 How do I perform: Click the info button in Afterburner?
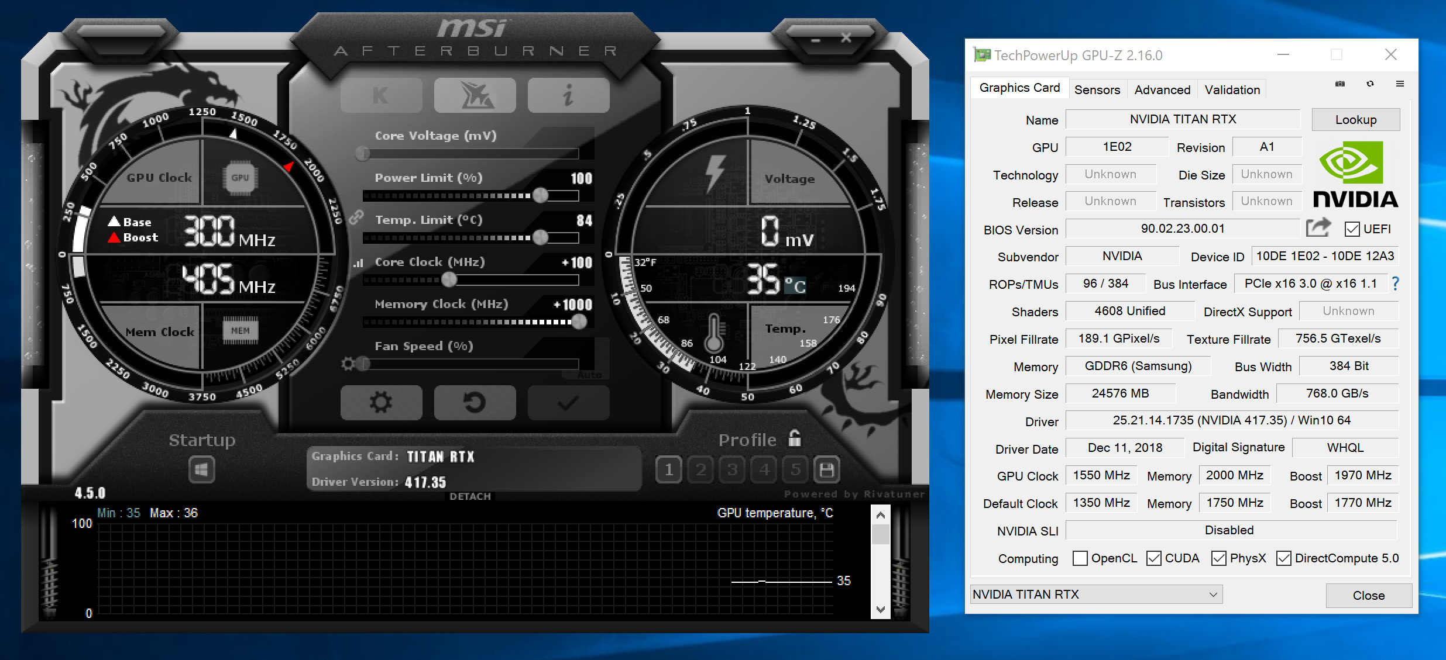(568, 95)
